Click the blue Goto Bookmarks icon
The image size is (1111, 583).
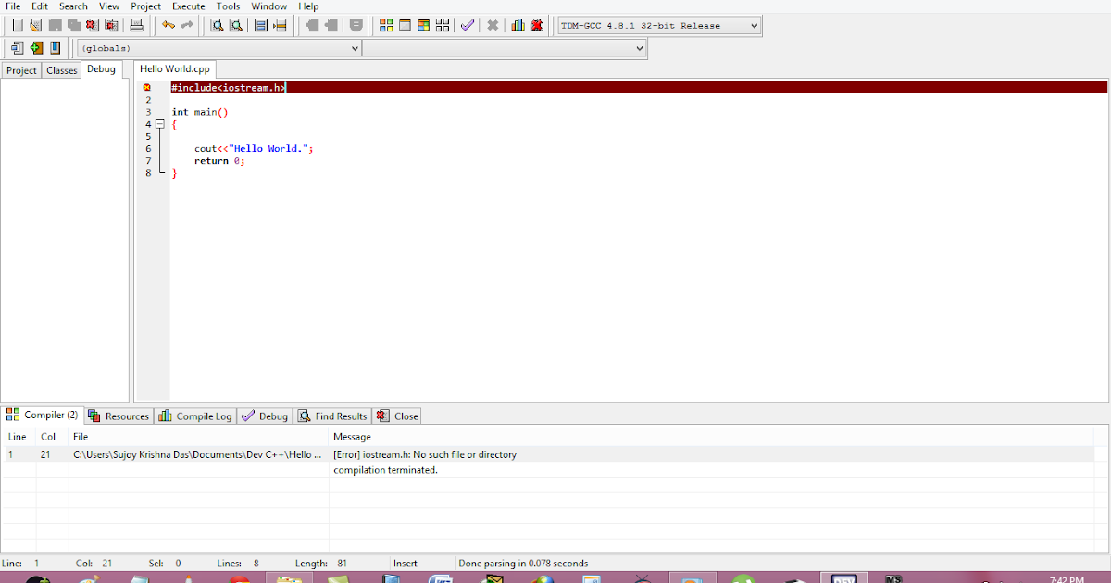pos(55,47)
